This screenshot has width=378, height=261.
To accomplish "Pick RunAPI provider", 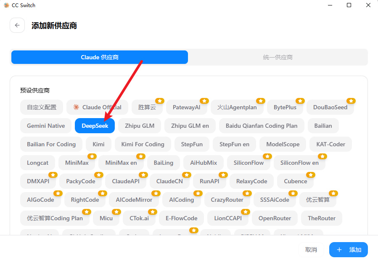I will 209,181.
